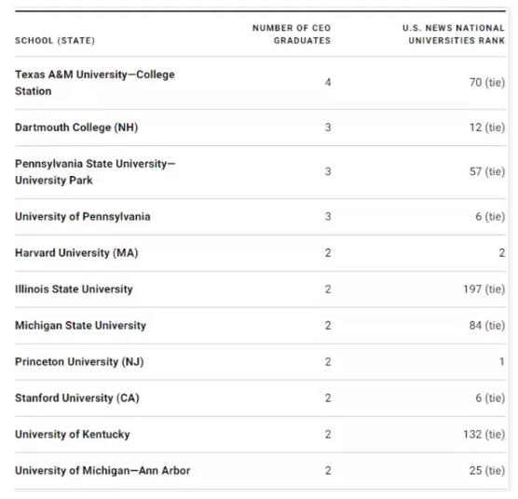
Task: Click Michigan State University name
Action: point(80,326)
